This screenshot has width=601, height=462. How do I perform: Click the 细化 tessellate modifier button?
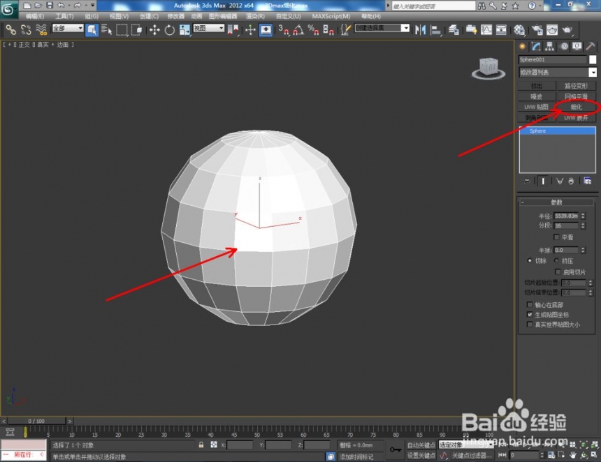click(576, 107)
